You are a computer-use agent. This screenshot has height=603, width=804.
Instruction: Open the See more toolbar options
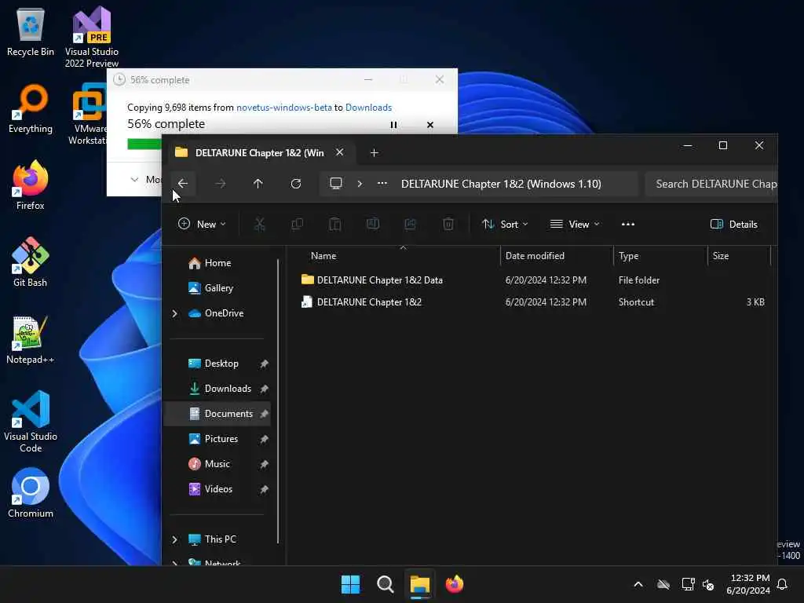[627, 224]
